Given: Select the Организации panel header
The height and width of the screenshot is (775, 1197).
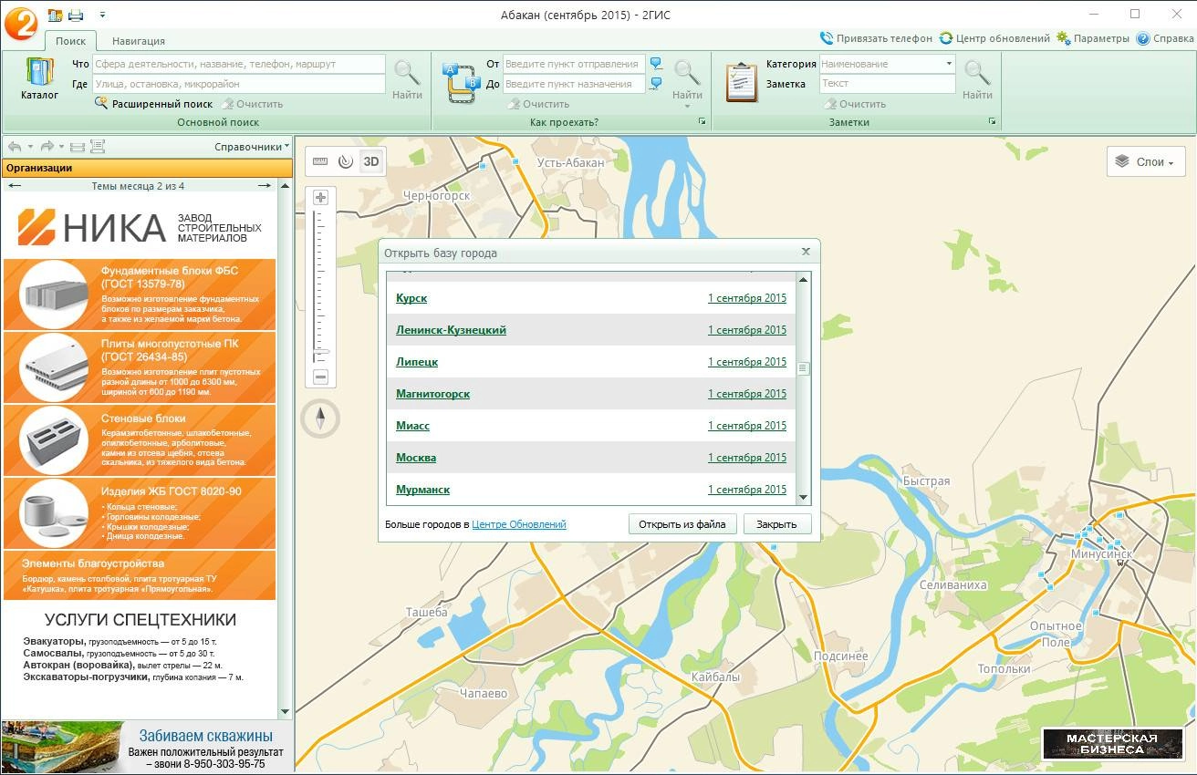Looking at the screenshot, I should coord(147,168).
